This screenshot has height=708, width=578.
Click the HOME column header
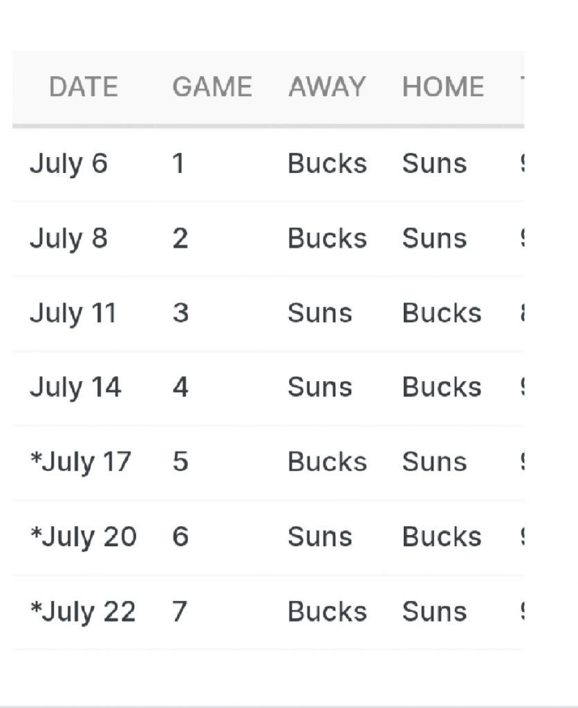(x=442, y=87)
